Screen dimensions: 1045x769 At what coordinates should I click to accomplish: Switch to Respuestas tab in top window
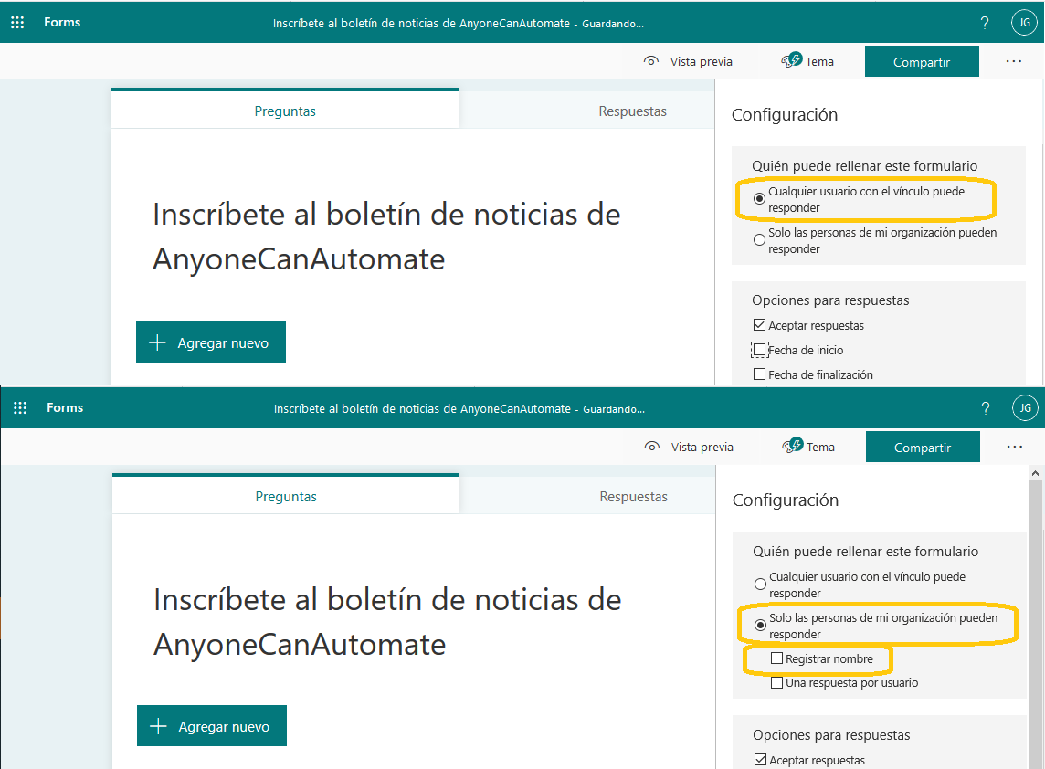click(632, 111)
